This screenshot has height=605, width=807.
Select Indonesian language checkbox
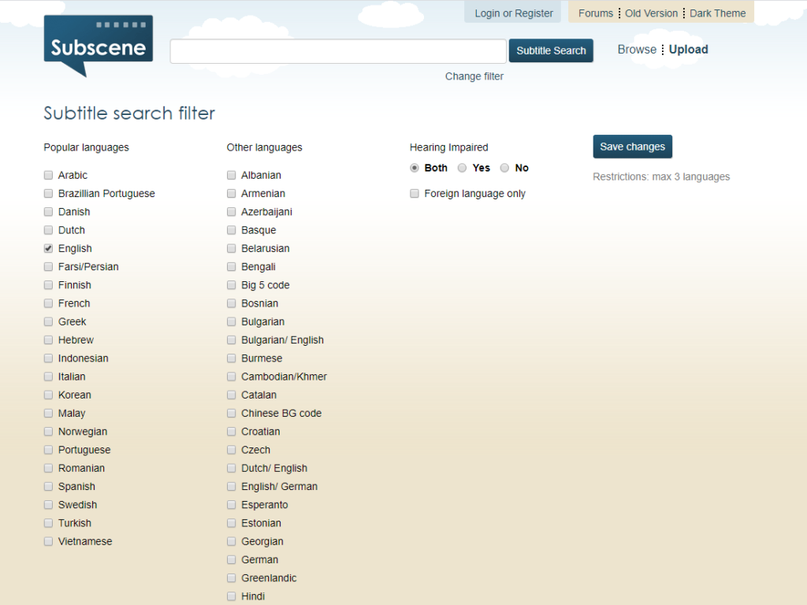coord(48,358)
